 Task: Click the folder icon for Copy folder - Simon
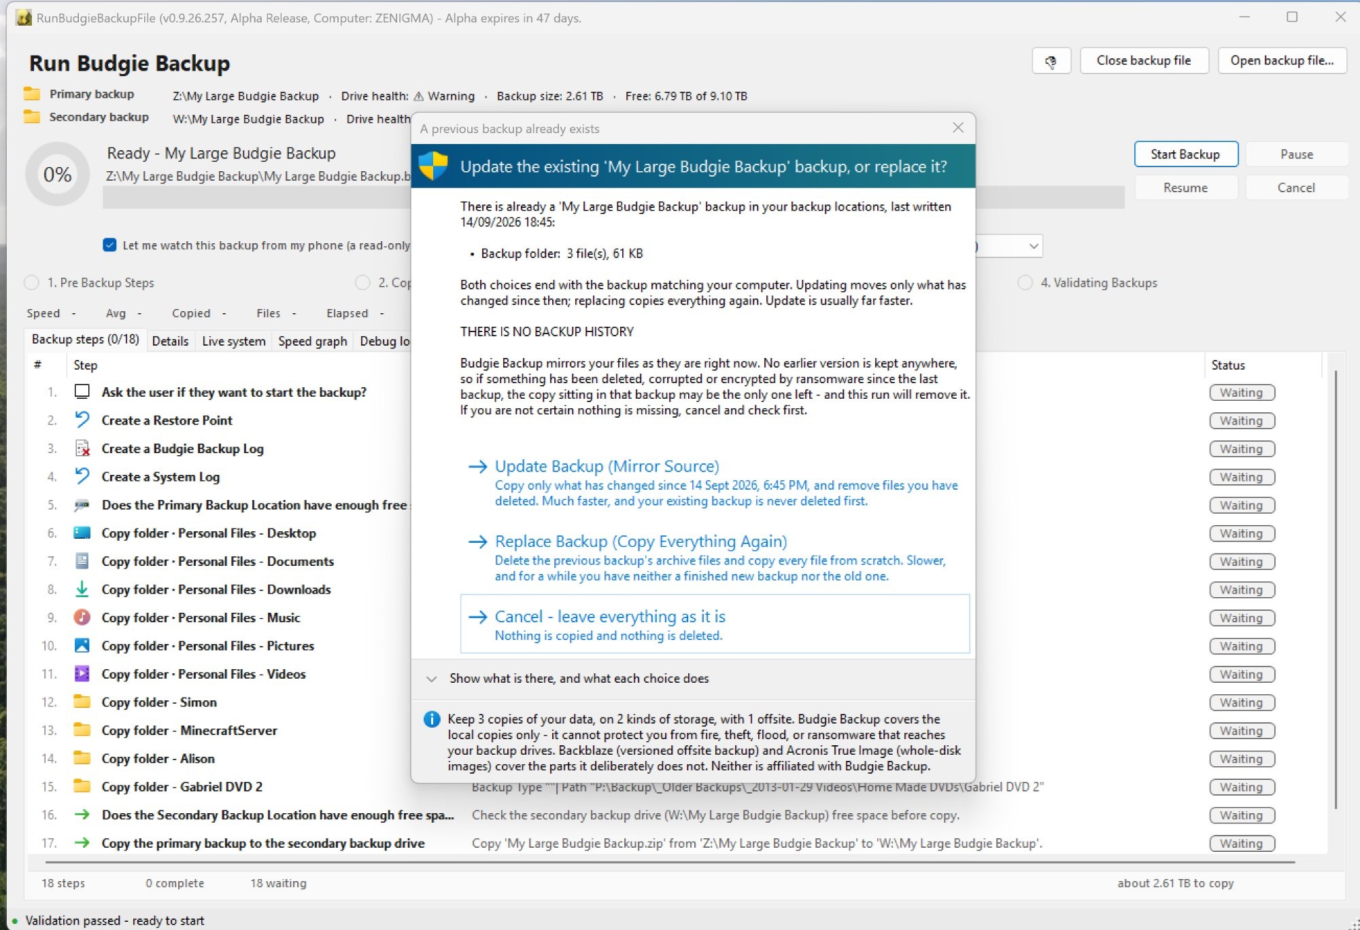pos(82,701)
